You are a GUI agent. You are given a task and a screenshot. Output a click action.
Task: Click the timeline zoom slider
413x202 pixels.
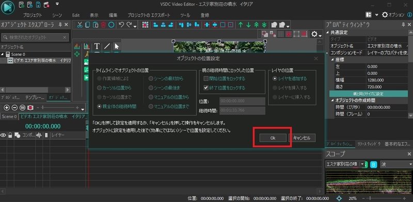tap(58, 108)
